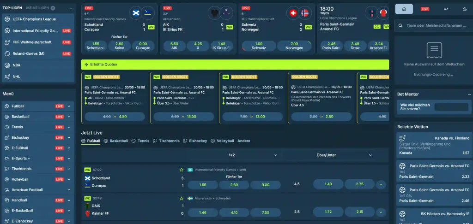Screen dimensions: 473x224
Task: Click the IIHF Weltmeisterschaft hockey icon
Action: pos(7,42)
